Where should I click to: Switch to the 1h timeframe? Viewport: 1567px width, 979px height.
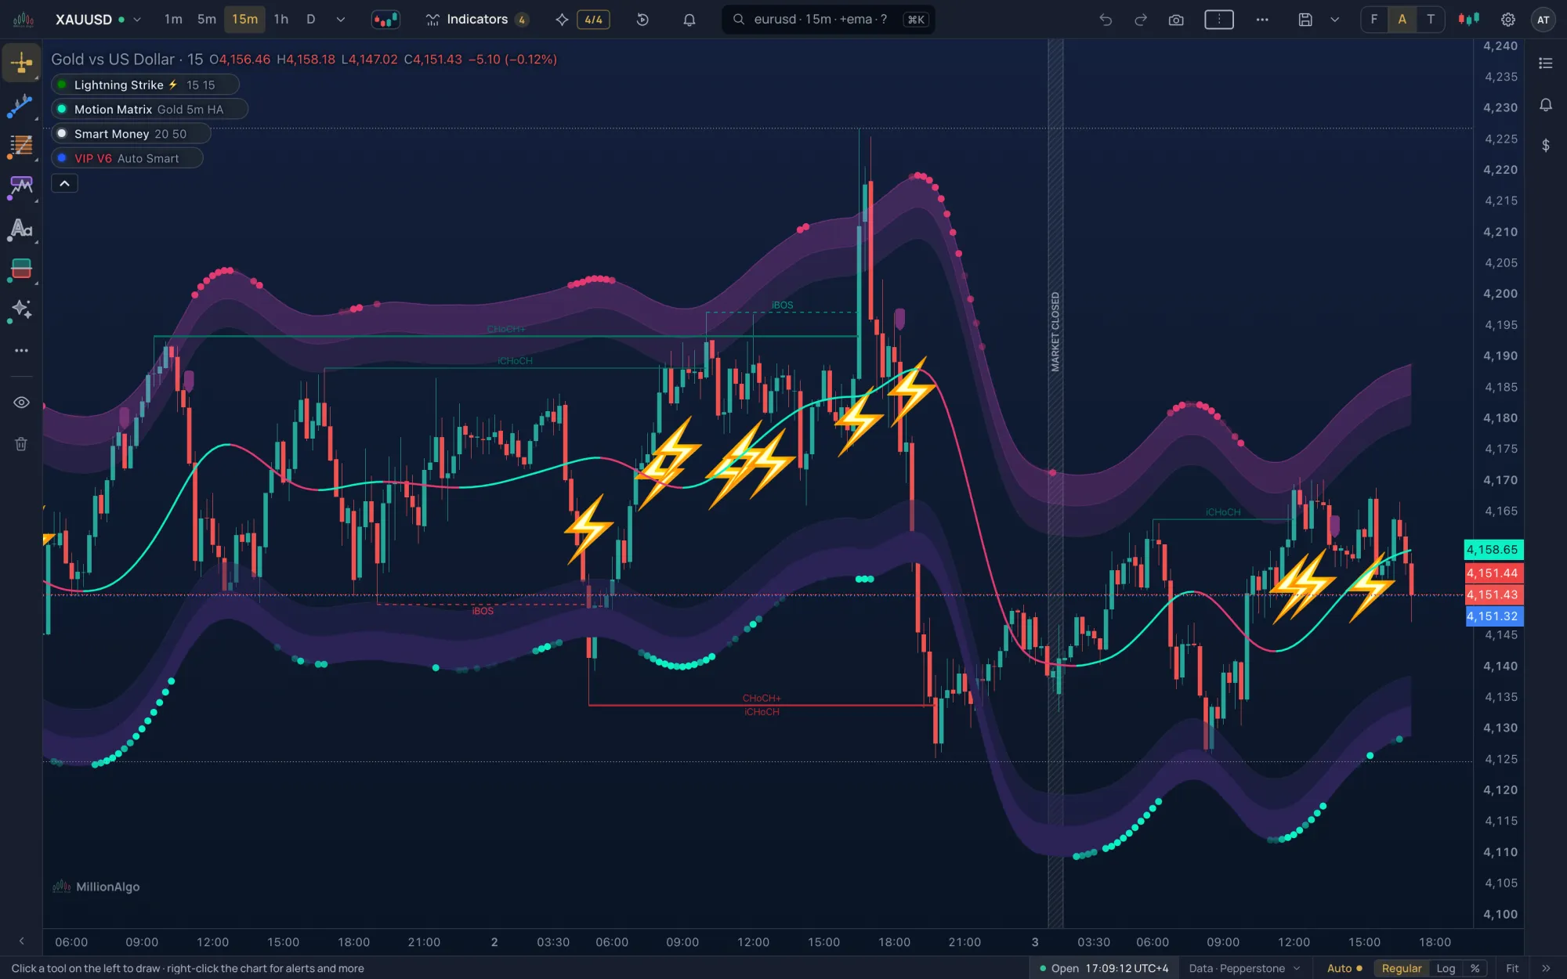(281, 20)
